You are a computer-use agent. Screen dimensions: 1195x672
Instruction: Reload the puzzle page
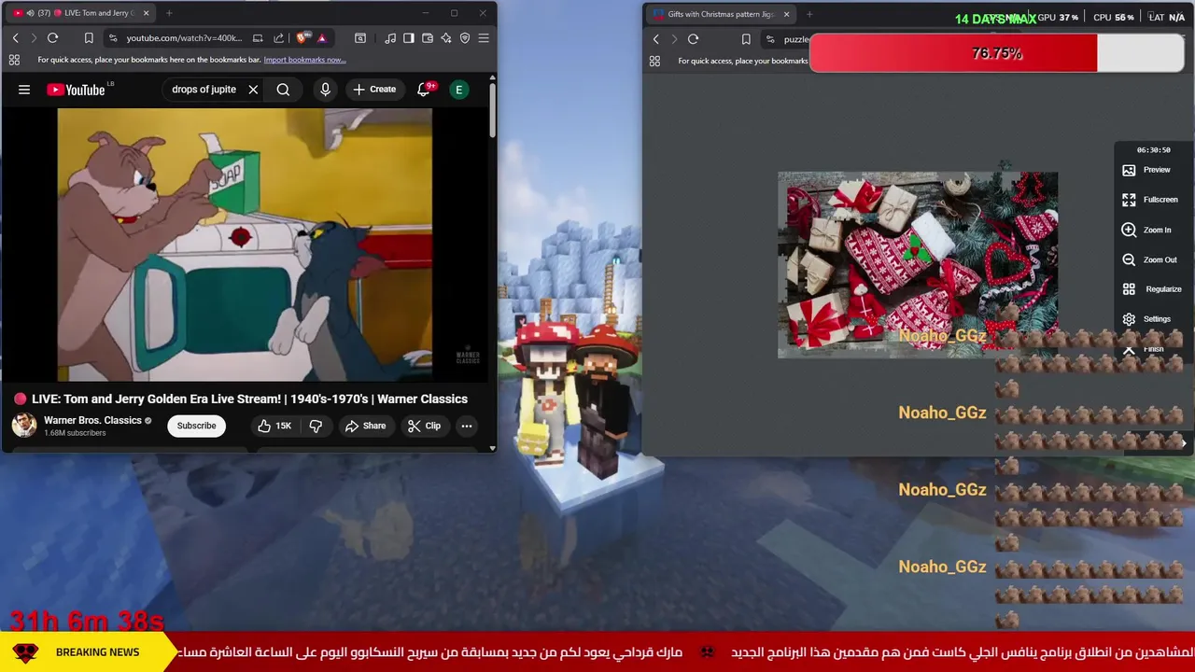point(693,39)
